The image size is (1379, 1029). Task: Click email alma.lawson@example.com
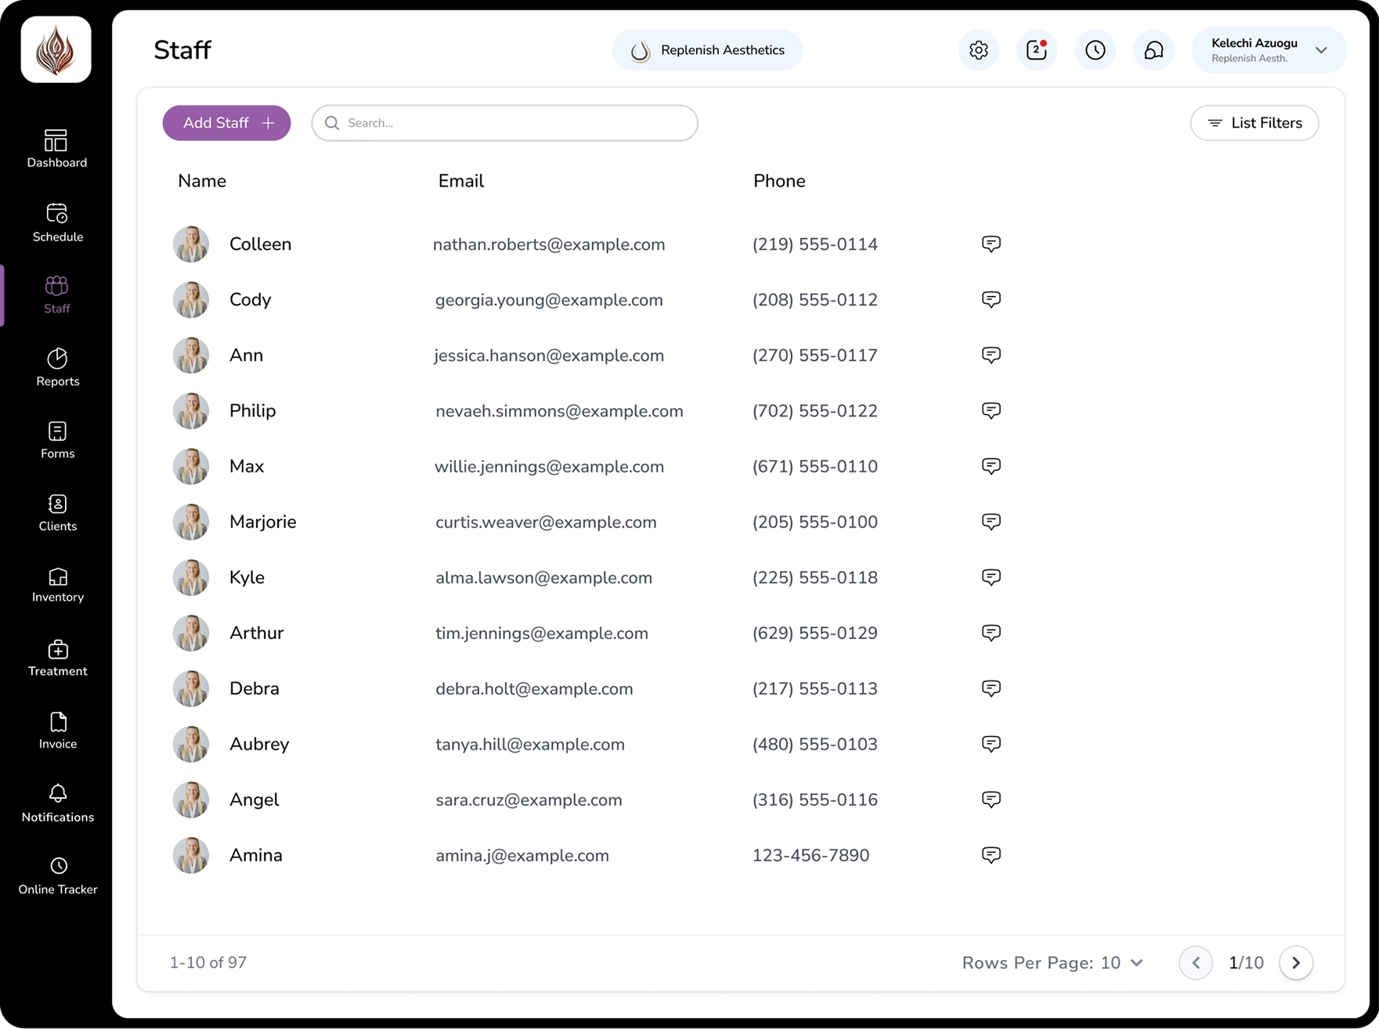543,578
